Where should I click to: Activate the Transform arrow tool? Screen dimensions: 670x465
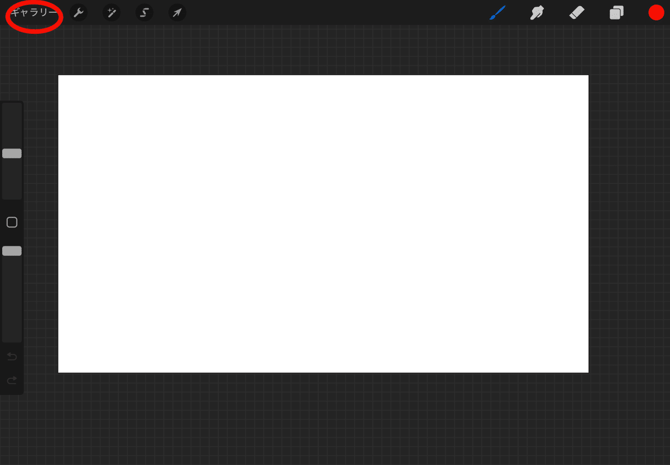(x=177, y=13)
